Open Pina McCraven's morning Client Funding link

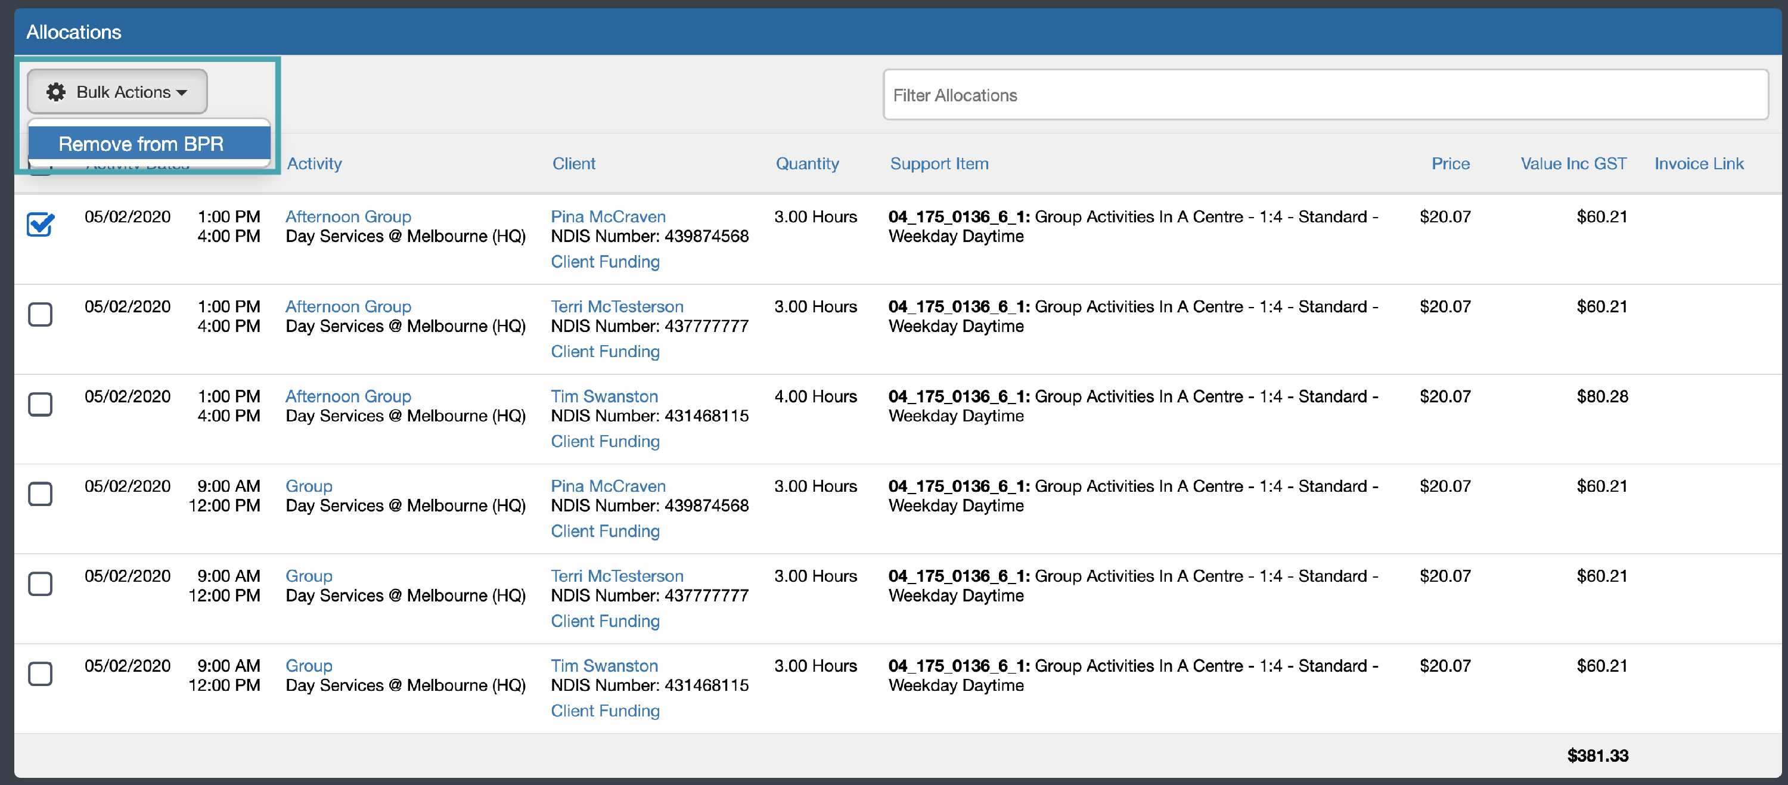pyautogui.click(x=604, y=531)
